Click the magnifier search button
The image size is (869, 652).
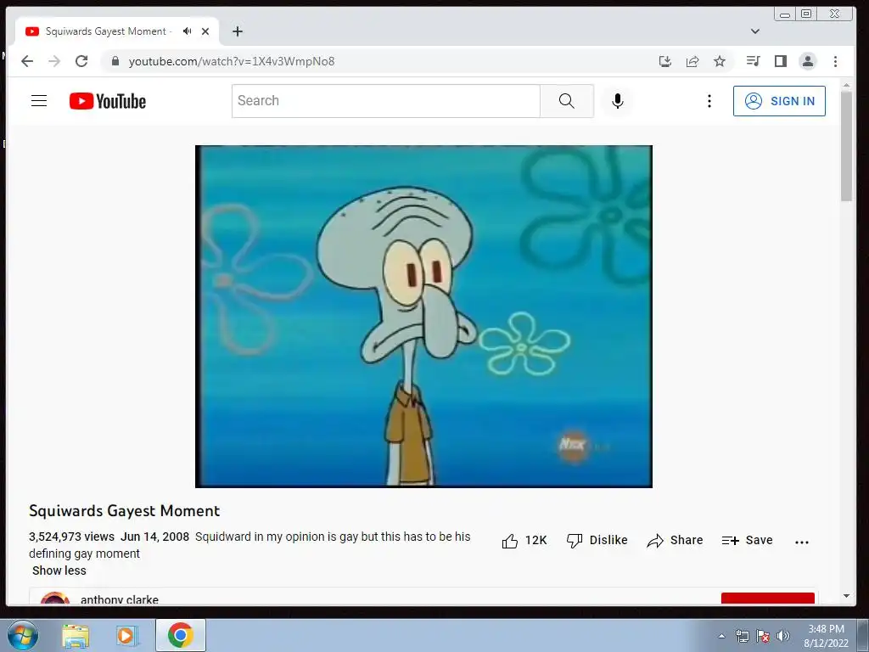(x=566, y=101)
